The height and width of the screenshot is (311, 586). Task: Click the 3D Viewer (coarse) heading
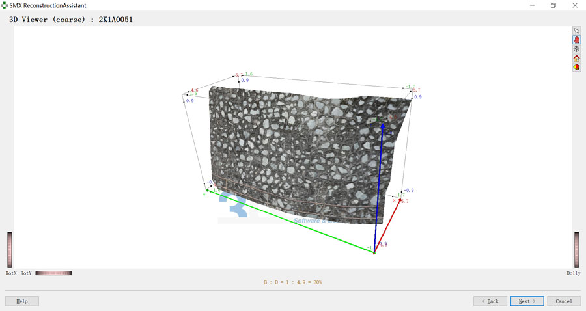pyautogui.click(x=70, y=20)
